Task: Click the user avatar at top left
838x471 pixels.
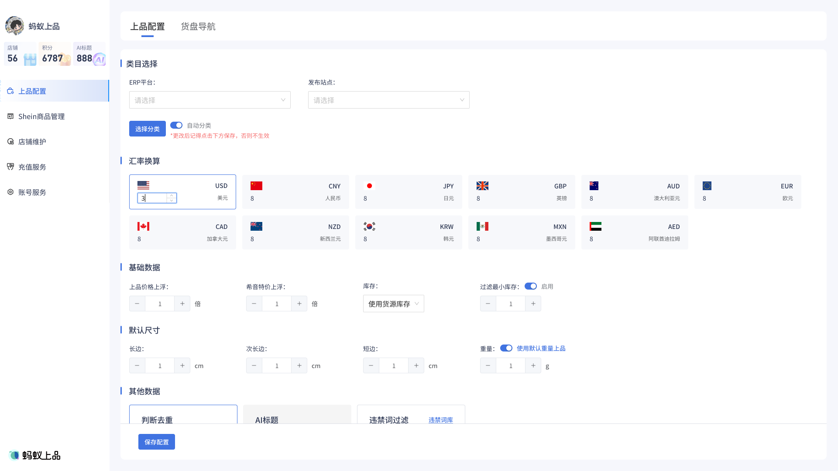Action: [14, 26]
